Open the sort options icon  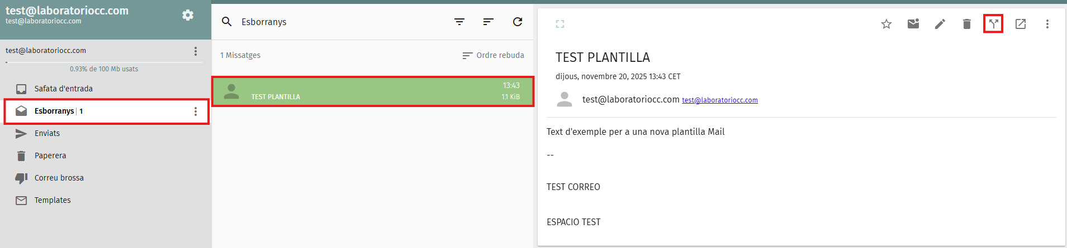pos(489,22)
